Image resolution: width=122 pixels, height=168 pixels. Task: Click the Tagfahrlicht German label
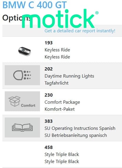pyautogui.click(x=56, y=83)
